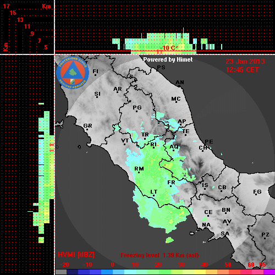Click the '60' dBZ scale value
This screenshot has height=275, width=275.
click(251, 265)
